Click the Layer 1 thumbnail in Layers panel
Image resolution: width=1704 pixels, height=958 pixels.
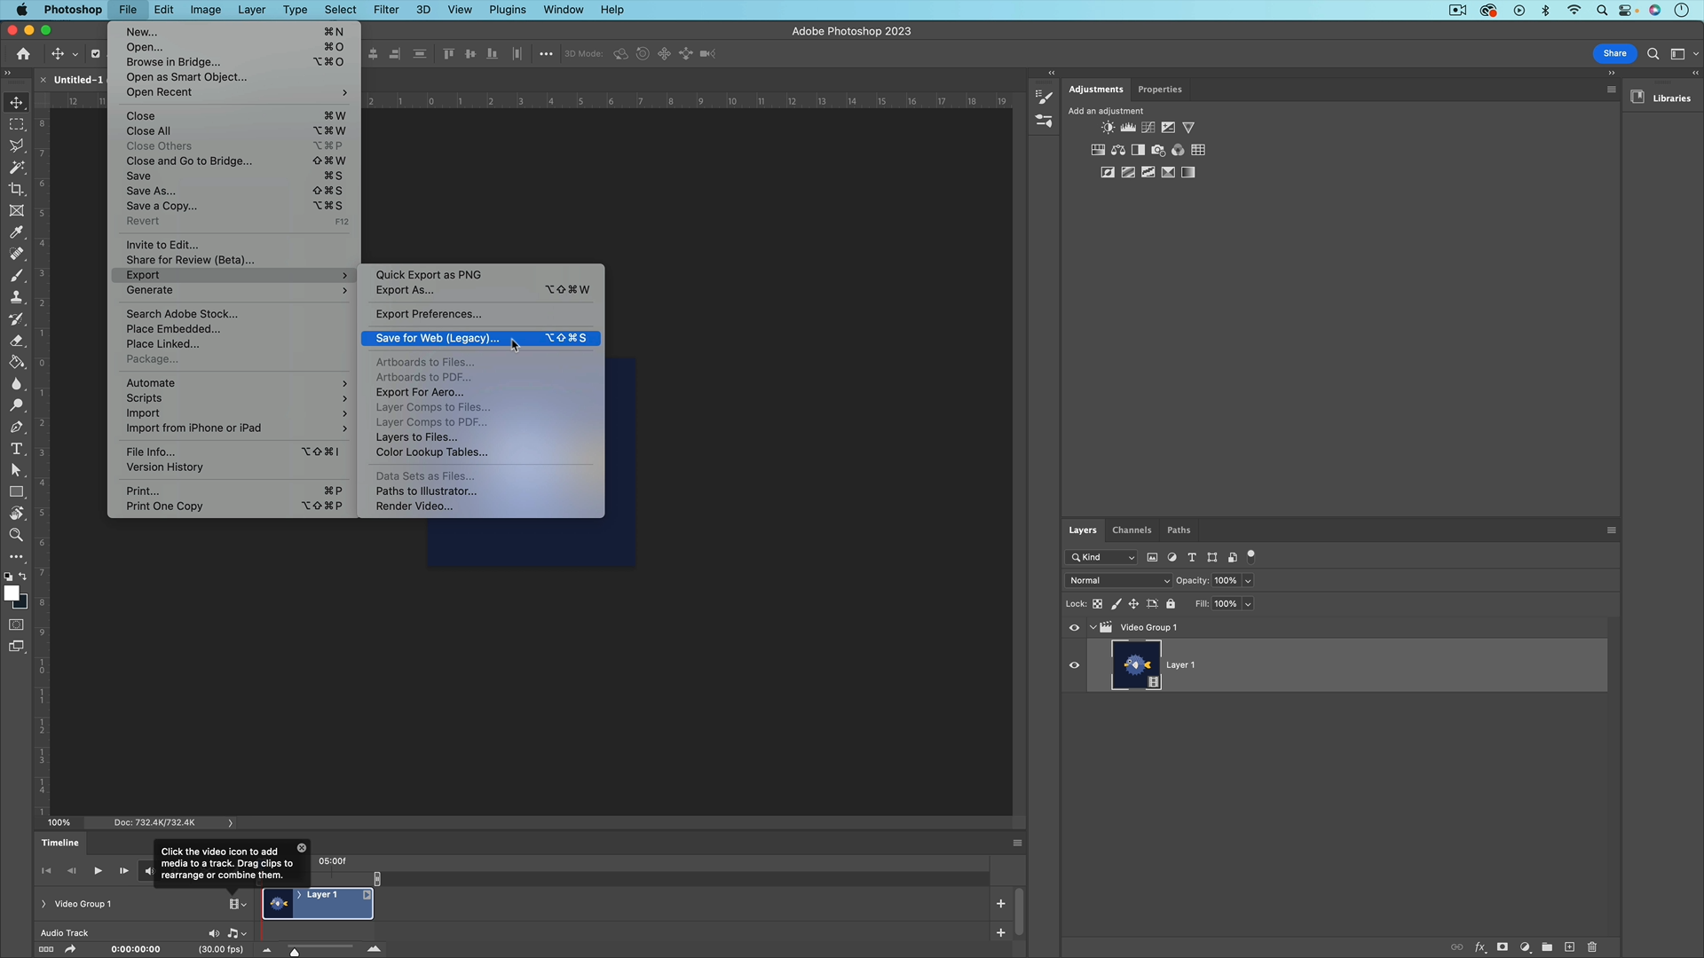(1136, 664)
